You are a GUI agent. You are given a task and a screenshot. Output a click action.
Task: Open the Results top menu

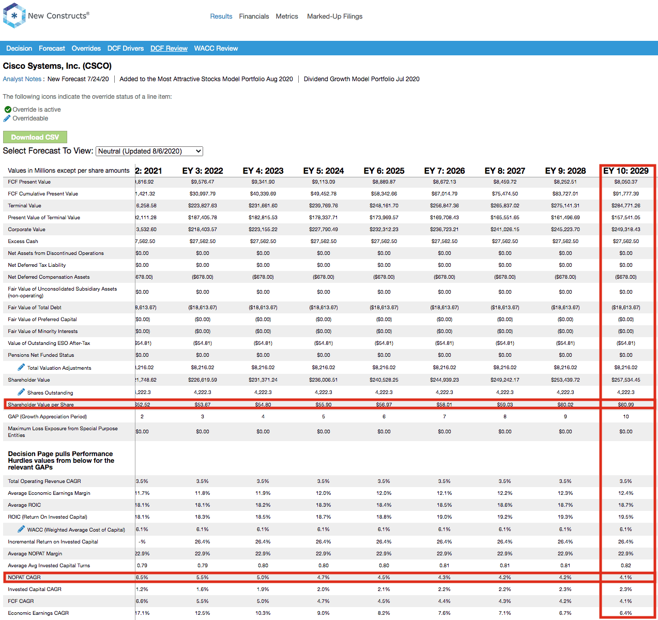[221, 17]
